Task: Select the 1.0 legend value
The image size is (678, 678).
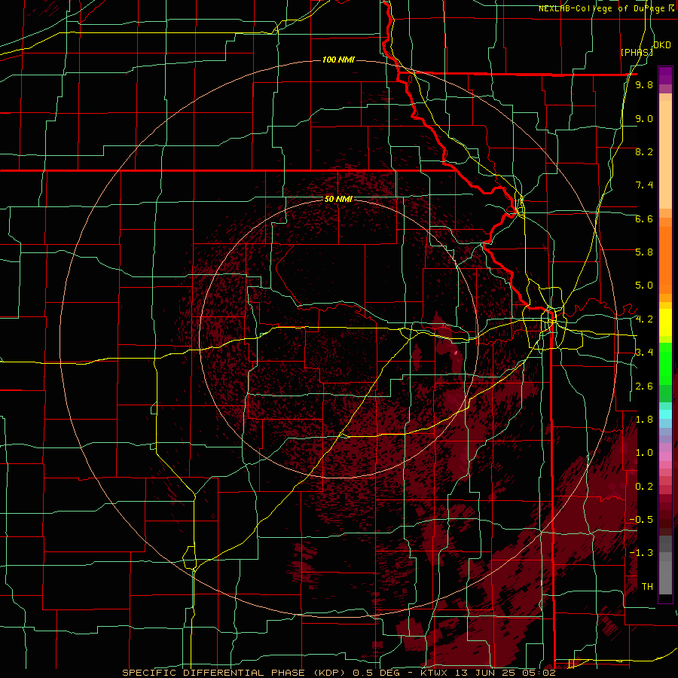Action: coord(644,453)
